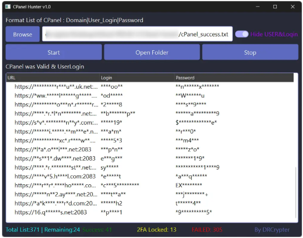The height and width of the screenshot is (238, 303).
Task: Click the Start button
Action: click(x=54, y=52)
